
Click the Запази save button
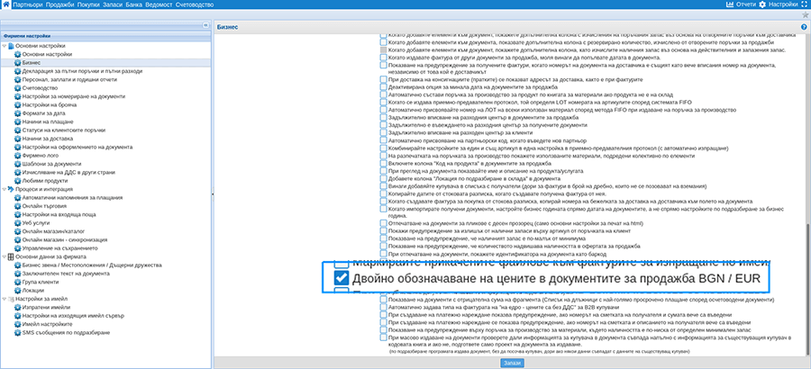click(x=510, y=362)
